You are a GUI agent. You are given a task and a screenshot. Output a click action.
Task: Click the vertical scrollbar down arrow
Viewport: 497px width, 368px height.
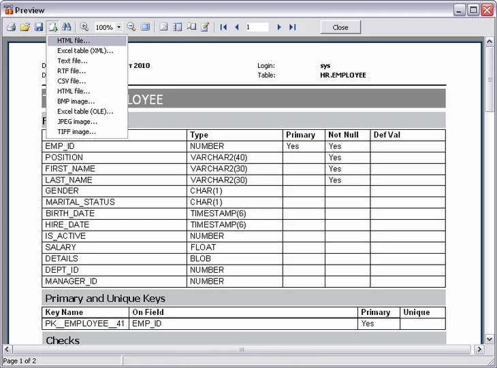(489, 339)
